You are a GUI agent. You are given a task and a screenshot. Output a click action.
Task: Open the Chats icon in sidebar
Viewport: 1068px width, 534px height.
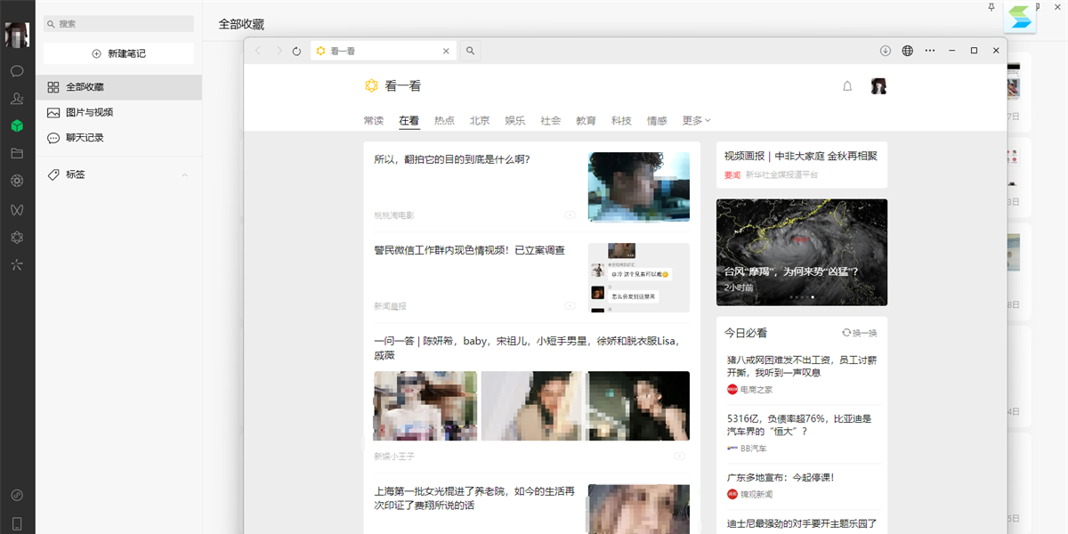click(x=17, y=70)
